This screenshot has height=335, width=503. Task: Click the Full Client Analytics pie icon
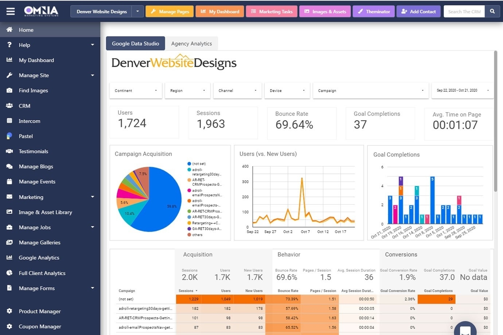(9, 273)
